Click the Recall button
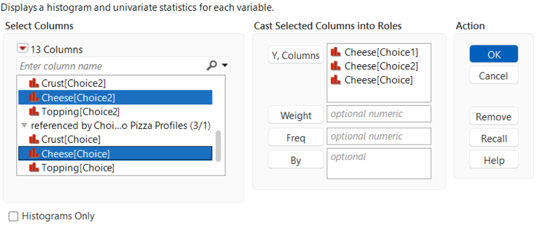Image resolution: width=536 pixels, height=229 pixels. (x=493, y=139)
